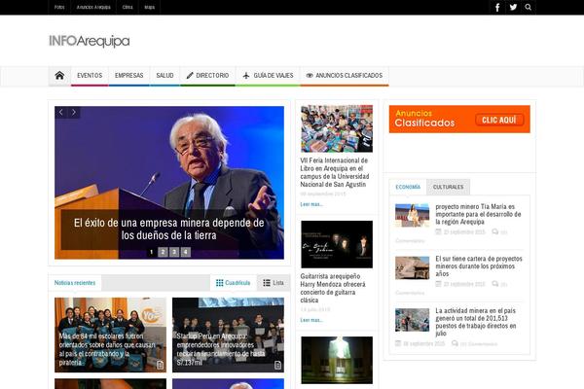Open proyecto minero Tía María headline
Viewport: 584px width, 389px height.
(478, 214)
